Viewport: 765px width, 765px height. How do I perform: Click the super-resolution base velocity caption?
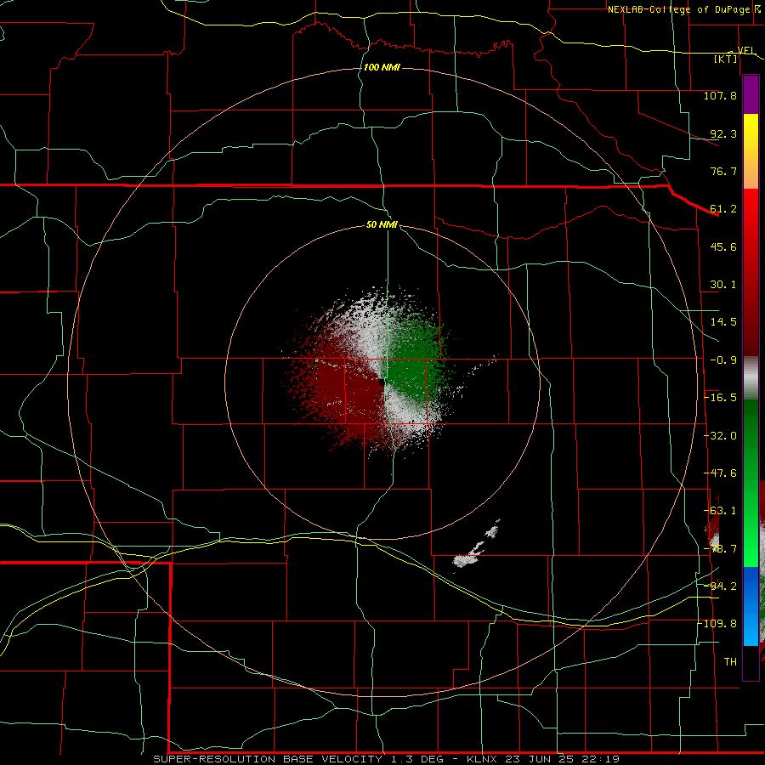[387, 759]
